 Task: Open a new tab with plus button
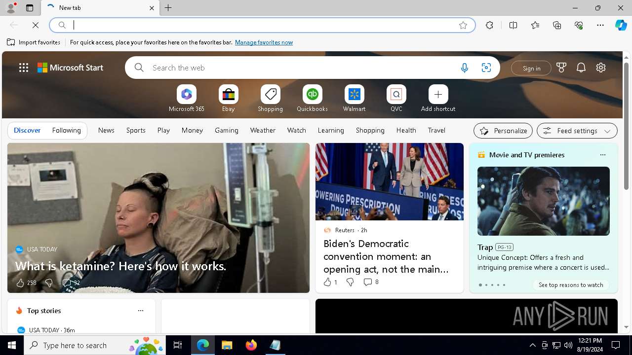(x=168, y=8)
